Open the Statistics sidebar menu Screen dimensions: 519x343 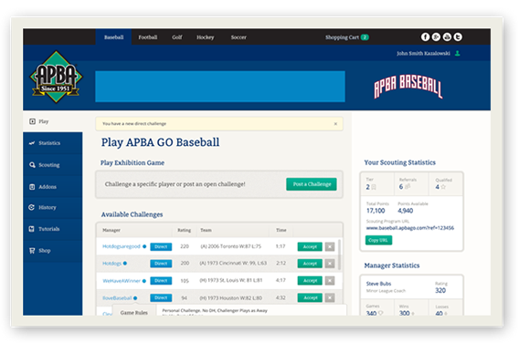pos(53,143)
